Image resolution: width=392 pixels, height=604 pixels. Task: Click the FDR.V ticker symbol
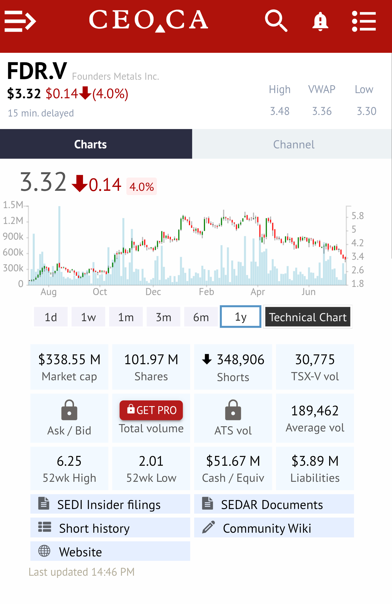click(37, 71)
